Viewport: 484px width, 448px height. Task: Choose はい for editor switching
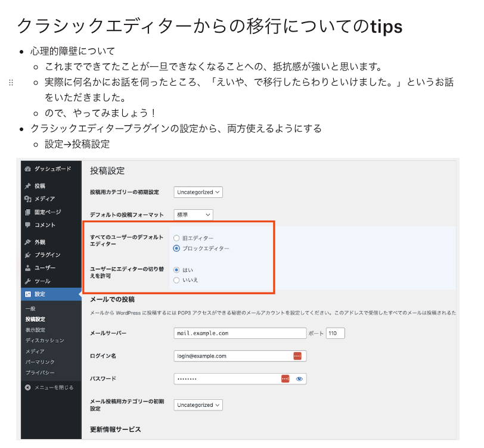pyautogui.click(x=176, y=270)
